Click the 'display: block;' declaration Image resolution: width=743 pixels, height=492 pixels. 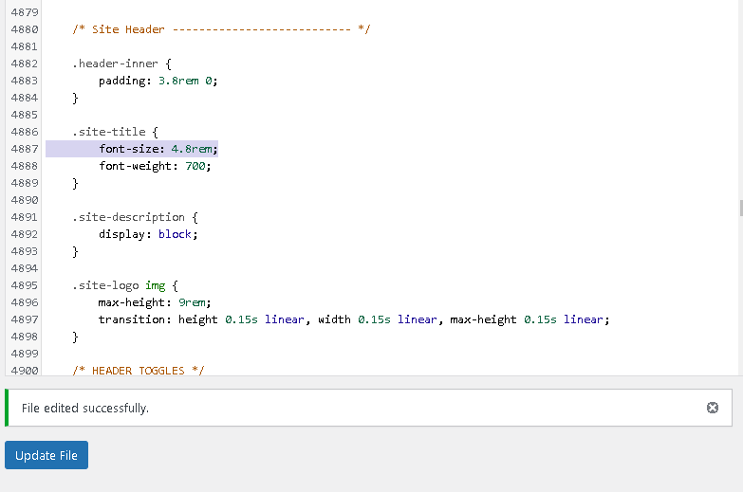coord(148,234)
